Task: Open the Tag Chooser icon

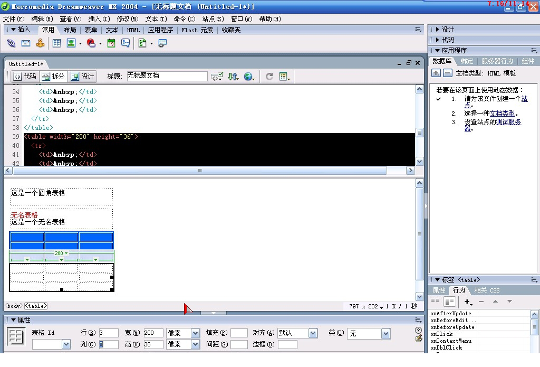Action: tap(162, 43)
